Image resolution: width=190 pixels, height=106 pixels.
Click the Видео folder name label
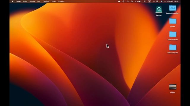173,26
